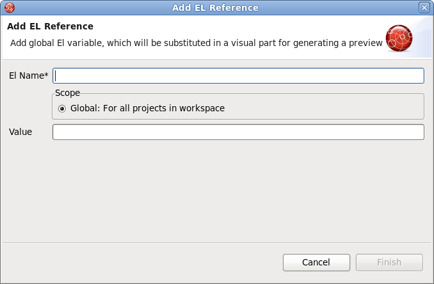Viewport: 434px width, 284px height.
Task: Click the bold Add EL Reference heading
Action: (x=51, y=27)
